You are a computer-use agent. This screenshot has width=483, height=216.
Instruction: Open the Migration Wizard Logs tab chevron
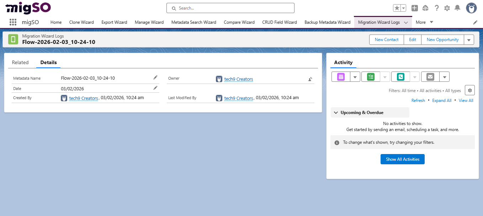tap(406, 22)
